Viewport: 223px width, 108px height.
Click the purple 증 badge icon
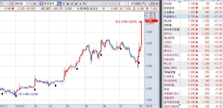click(41, 4)
